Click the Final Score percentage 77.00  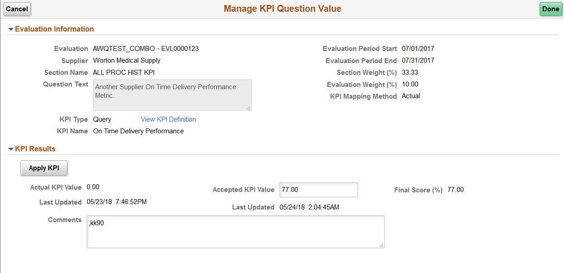(455, 190)
